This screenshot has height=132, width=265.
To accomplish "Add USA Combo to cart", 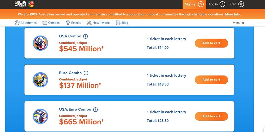I will pyautogui.click(x=211, y=43).
